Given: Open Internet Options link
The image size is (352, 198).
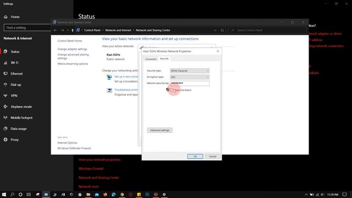Looking at the screenshot, I should [67, 143].
